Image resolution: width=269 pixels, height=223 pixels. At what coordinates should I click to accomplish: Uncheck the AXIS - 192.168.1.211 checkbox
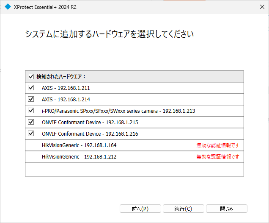click(31, 88)
